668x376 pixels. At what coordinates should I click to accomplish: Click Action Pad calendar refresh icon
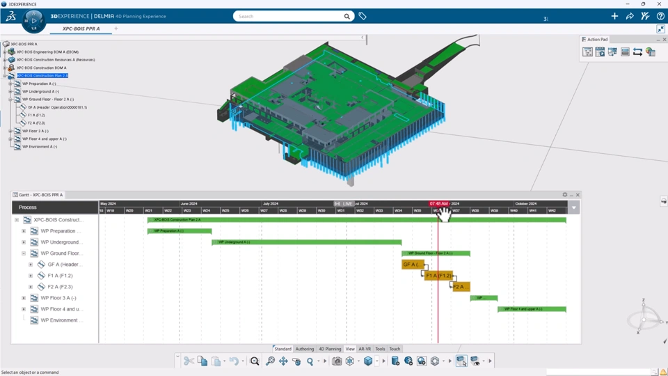coord(600,52)
